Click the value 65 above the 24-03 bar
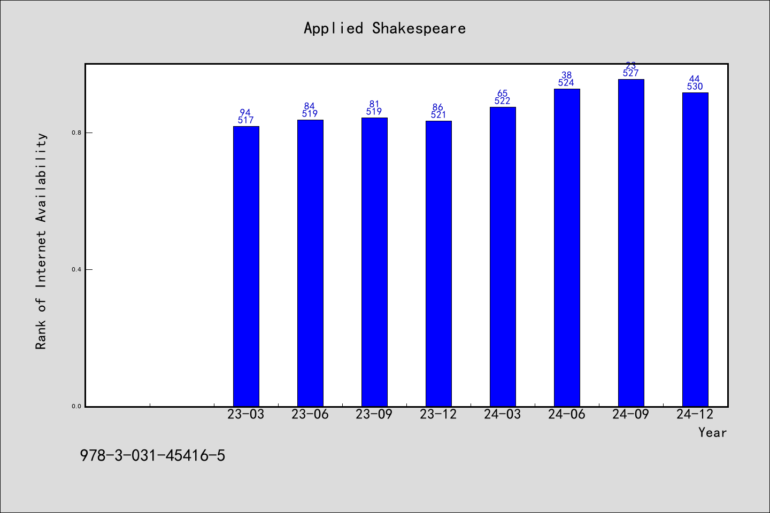Viewport: 770px width, 513px height. [x=503, y=94]
